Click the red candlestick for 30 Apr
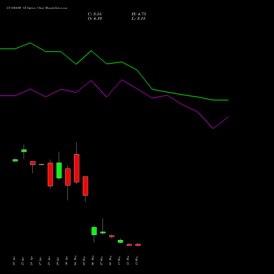The height and width of the screenshot is (274, 274). click(x=68, y=177)
